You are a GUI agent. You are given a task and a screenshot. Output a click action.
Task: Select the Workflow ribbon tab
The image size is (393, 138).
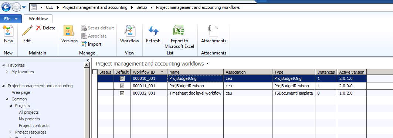(x=38, y=19)
